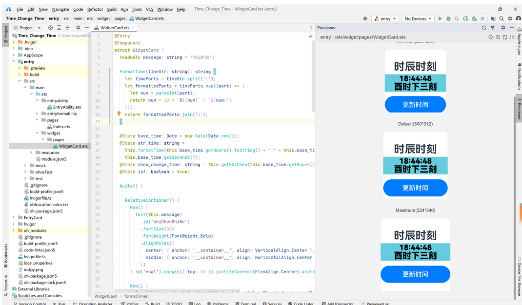The image size is (522, 305).
Task: Close the WidgetCard.ets editor tab
Action: tap(133, 28)
